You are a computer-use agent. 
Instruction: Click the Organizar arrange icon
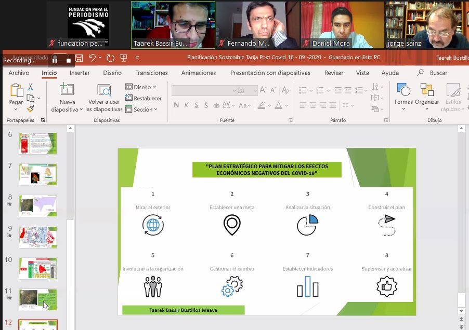click(427, 90)
